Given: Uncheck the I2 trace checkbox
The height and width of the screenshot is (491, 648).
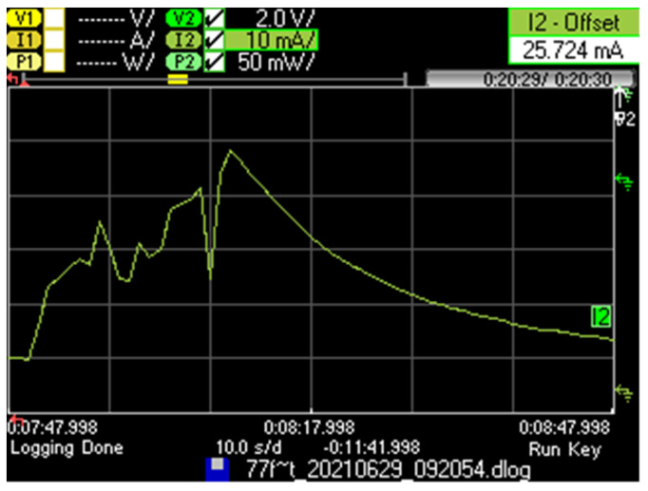Looking at the screenshot, I should pos(213,39).
